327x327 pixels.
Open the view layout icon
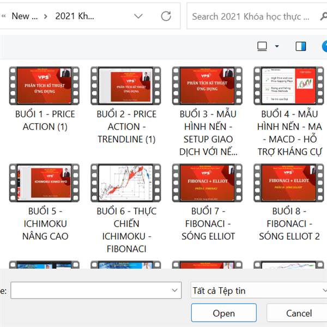262,46
